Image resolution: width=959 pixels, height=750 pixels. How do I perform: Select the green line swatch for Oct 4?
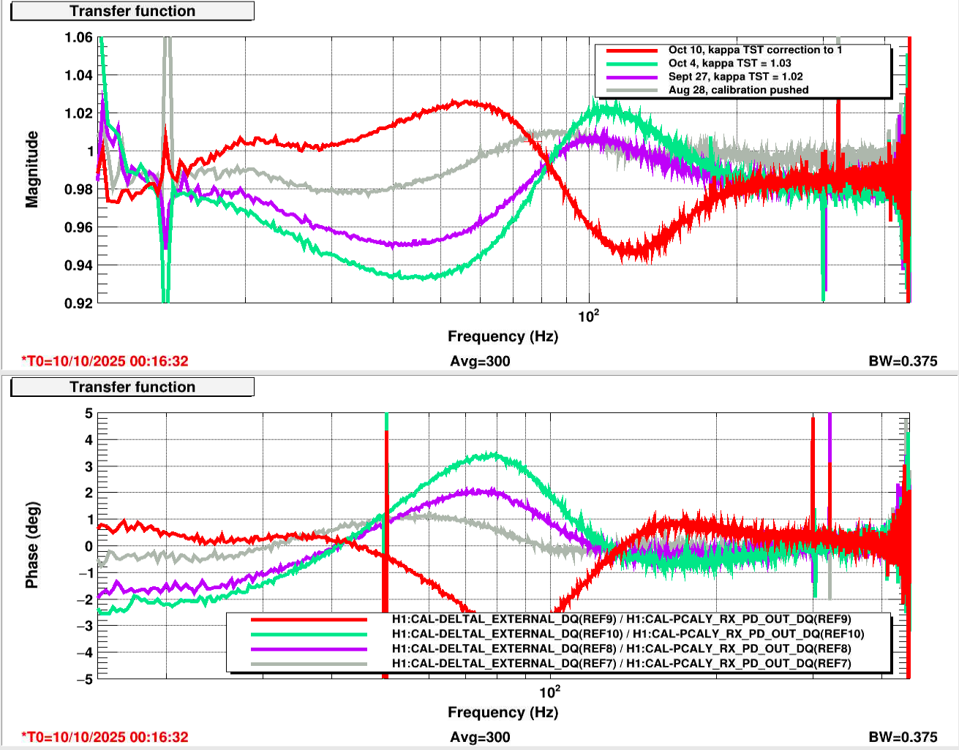pyautogui.click(x=631, y=64)
